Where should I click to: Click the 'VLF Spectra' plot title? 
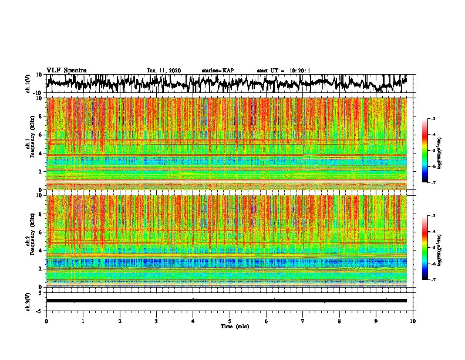pyautogui.click(x=67, y=71)
